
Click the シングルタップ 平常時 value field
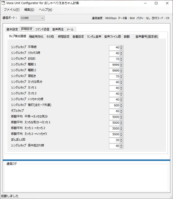point(115,48)
